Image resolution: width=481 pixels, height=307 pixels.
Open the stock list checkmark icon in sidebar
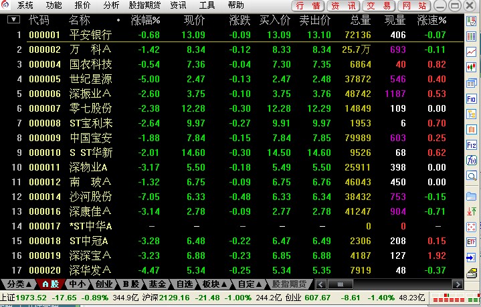[472, 21]
